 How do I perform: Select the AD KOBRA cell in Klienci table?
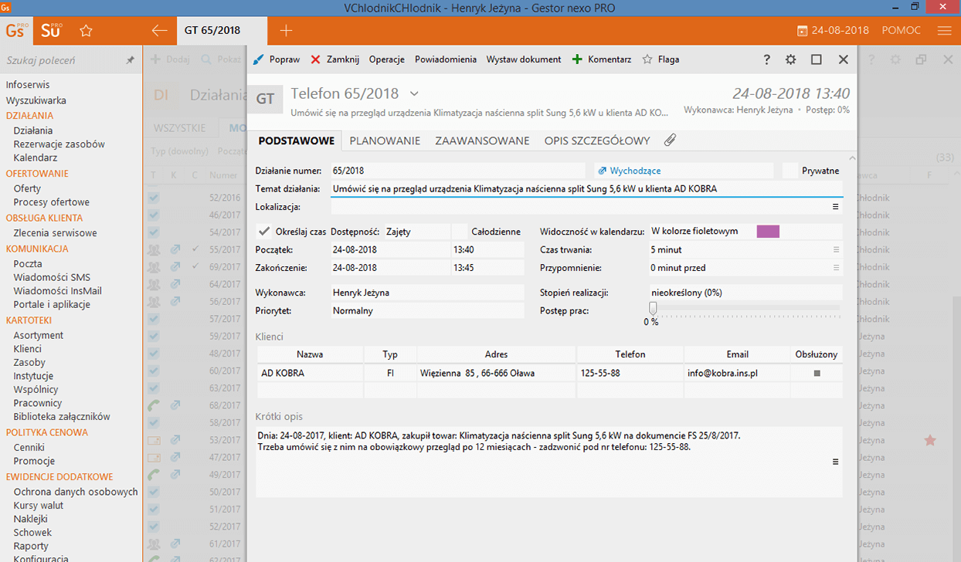pos(310,373)
